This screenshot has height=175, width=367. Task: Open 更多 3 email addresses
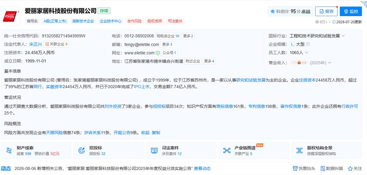tap(167, 44)
